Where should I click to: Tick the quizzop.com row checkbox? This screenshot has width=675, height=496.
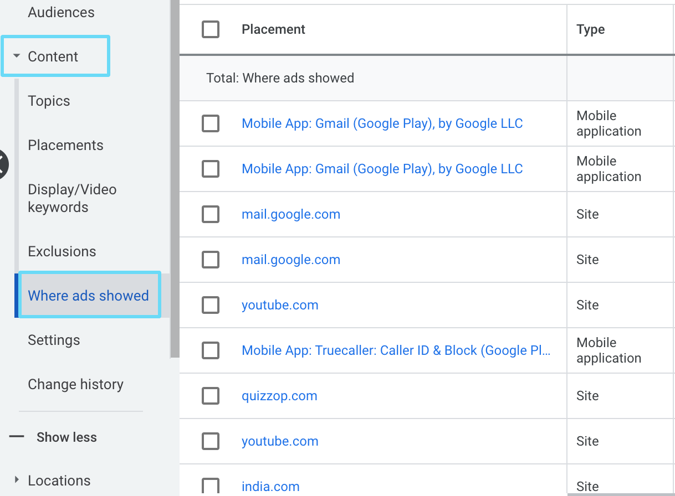pyautogui.click(x=211, y=396)
